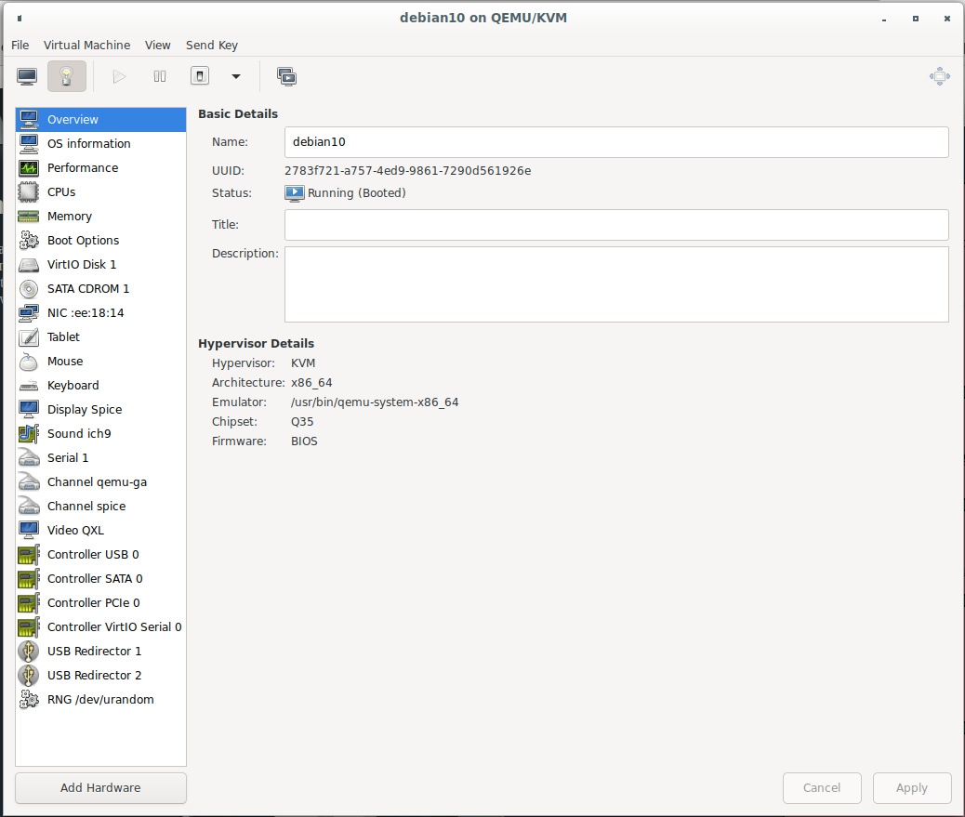Maximize the debian10 window

tap(916, 19)
